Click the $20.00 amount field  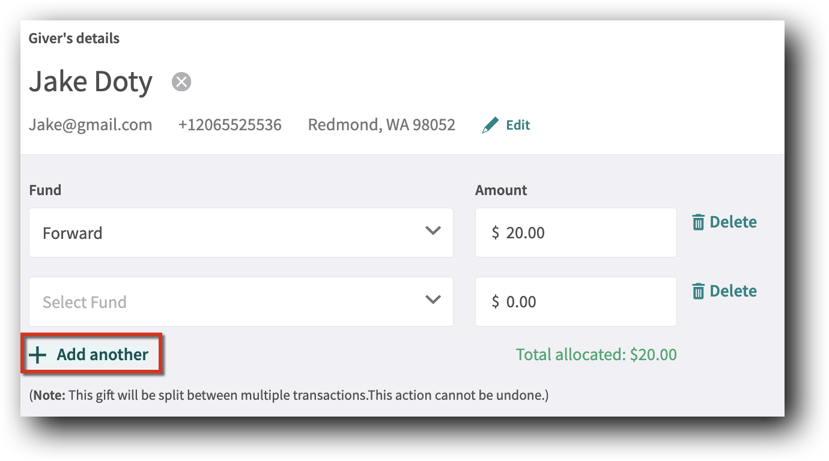[575, 232]
